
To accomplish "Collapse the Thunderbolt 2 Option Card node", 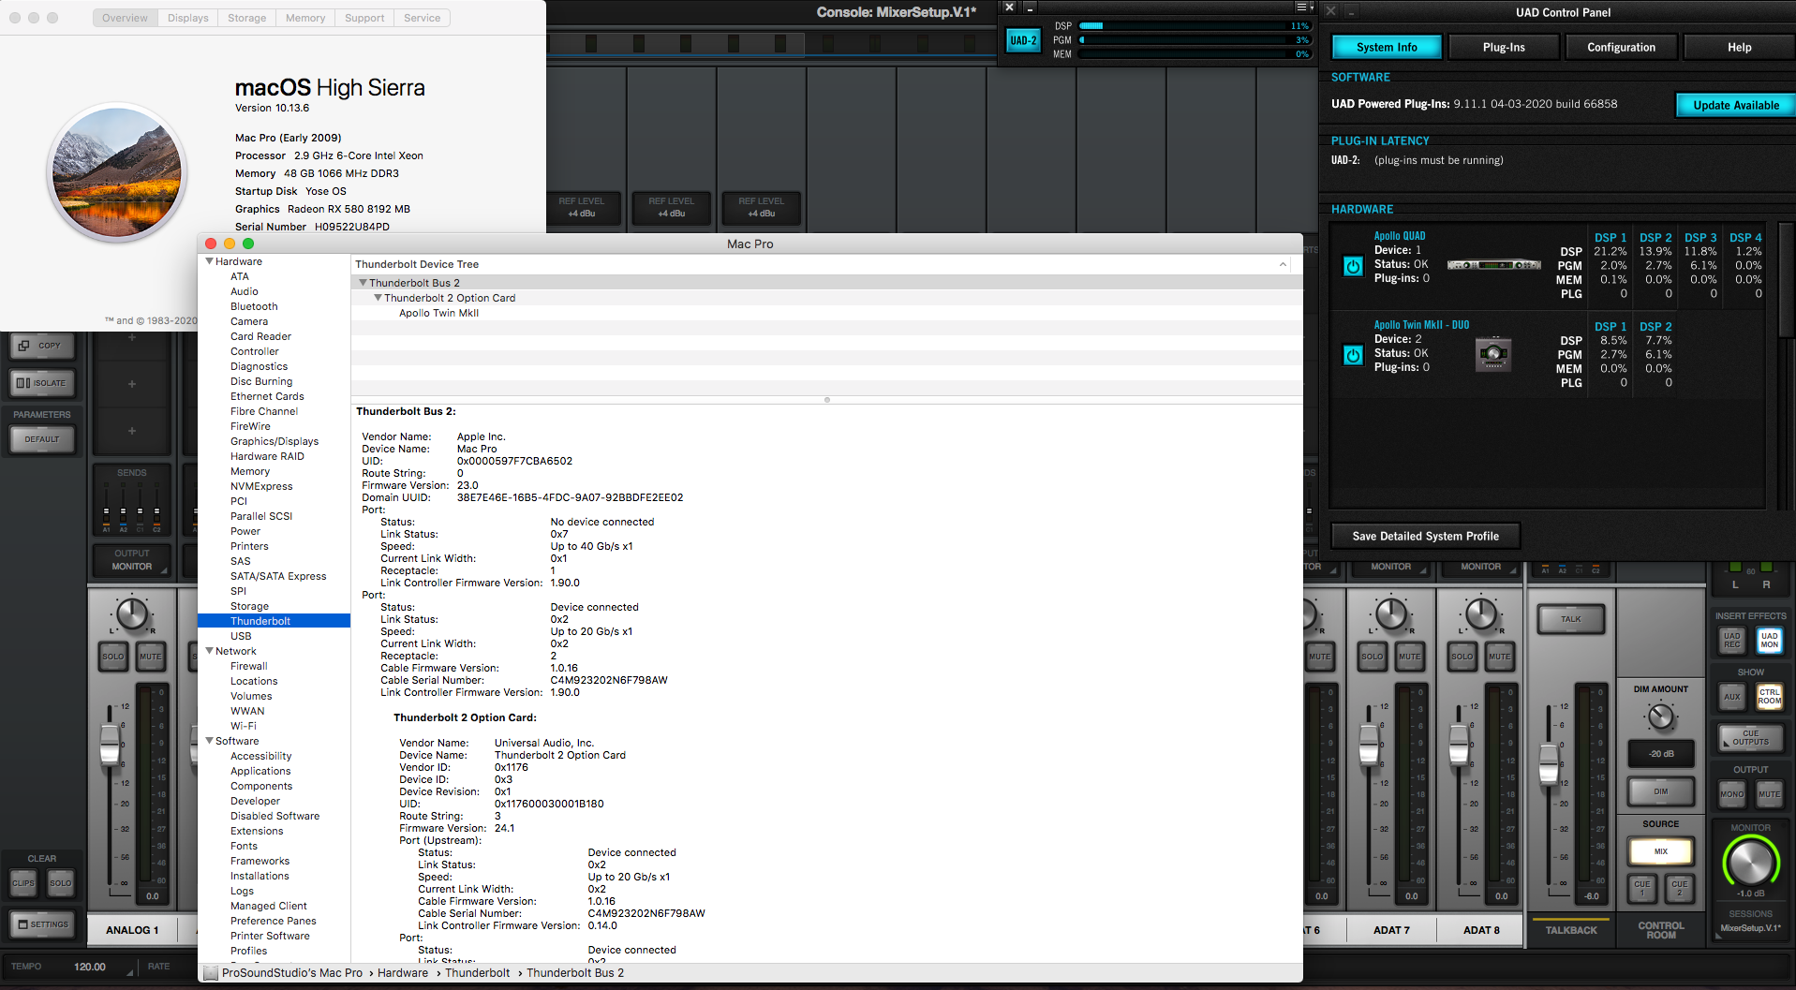I will [x=378, y=298].
